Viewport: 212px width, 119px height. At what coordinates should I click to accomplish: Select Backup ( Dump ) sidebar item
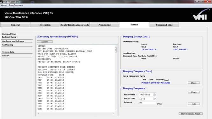tap(10, 37)
